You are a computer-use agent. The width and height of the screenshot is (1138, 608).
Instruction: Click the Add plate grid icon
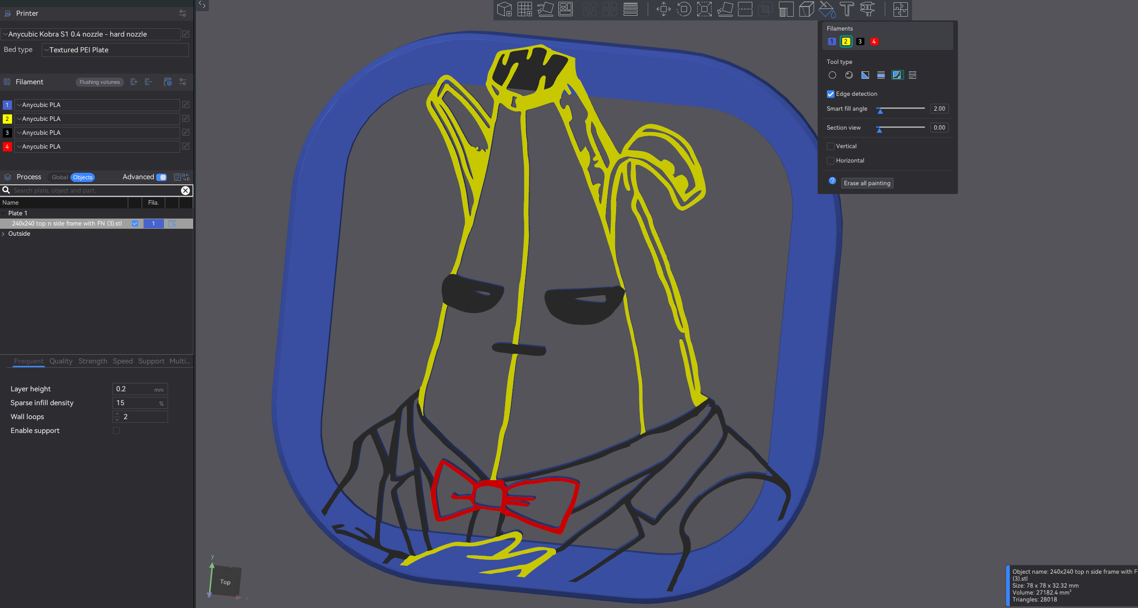tap(525, 9)
